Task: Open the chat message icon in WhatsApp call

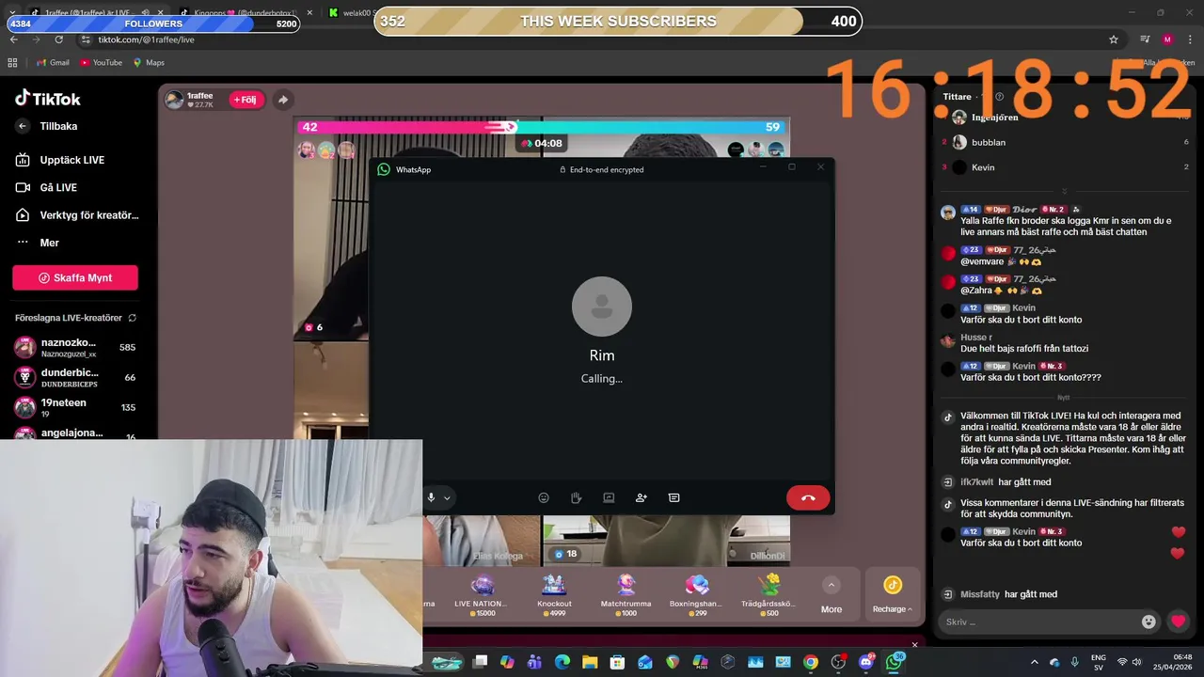Action: pyautogui.click(x=673, y=497)
